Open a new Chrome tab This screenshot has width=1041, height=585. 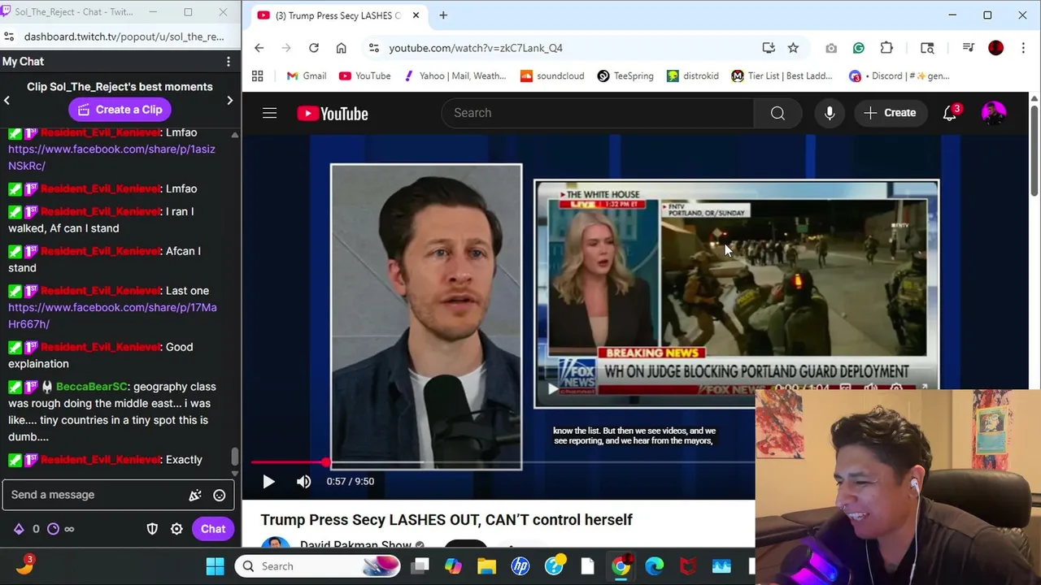(x=443, y=15)
